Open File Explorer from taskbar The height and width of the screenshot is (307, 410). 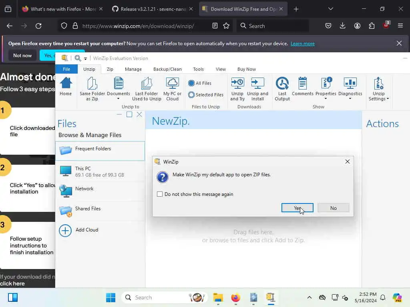tap(218, 297)
